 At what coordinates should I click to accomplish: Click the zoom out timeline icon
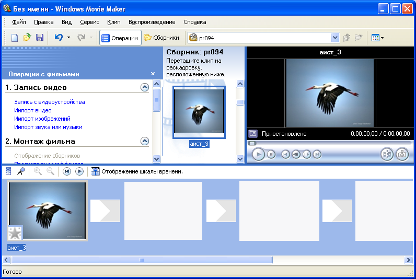click(x=50, y=171)
